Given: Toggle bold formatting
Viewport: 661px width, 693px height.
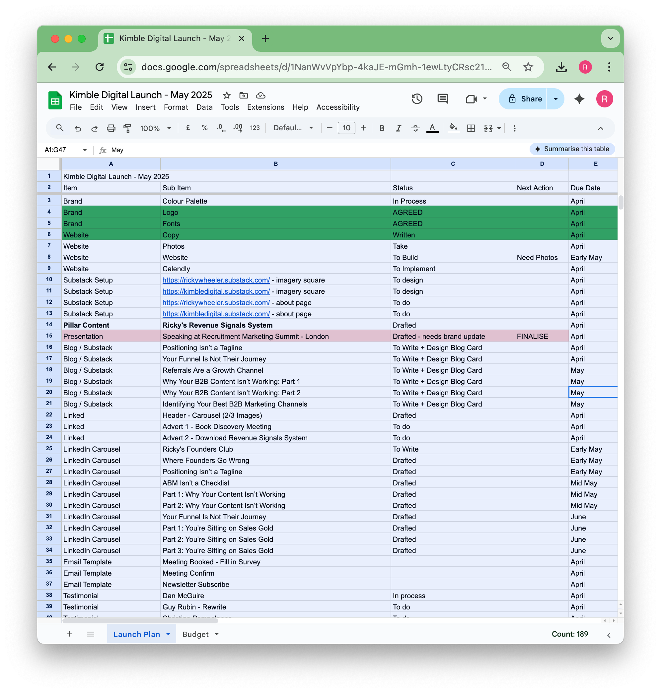Looking at the screenshot, I should pyautogui.click(x=382, y=128).
